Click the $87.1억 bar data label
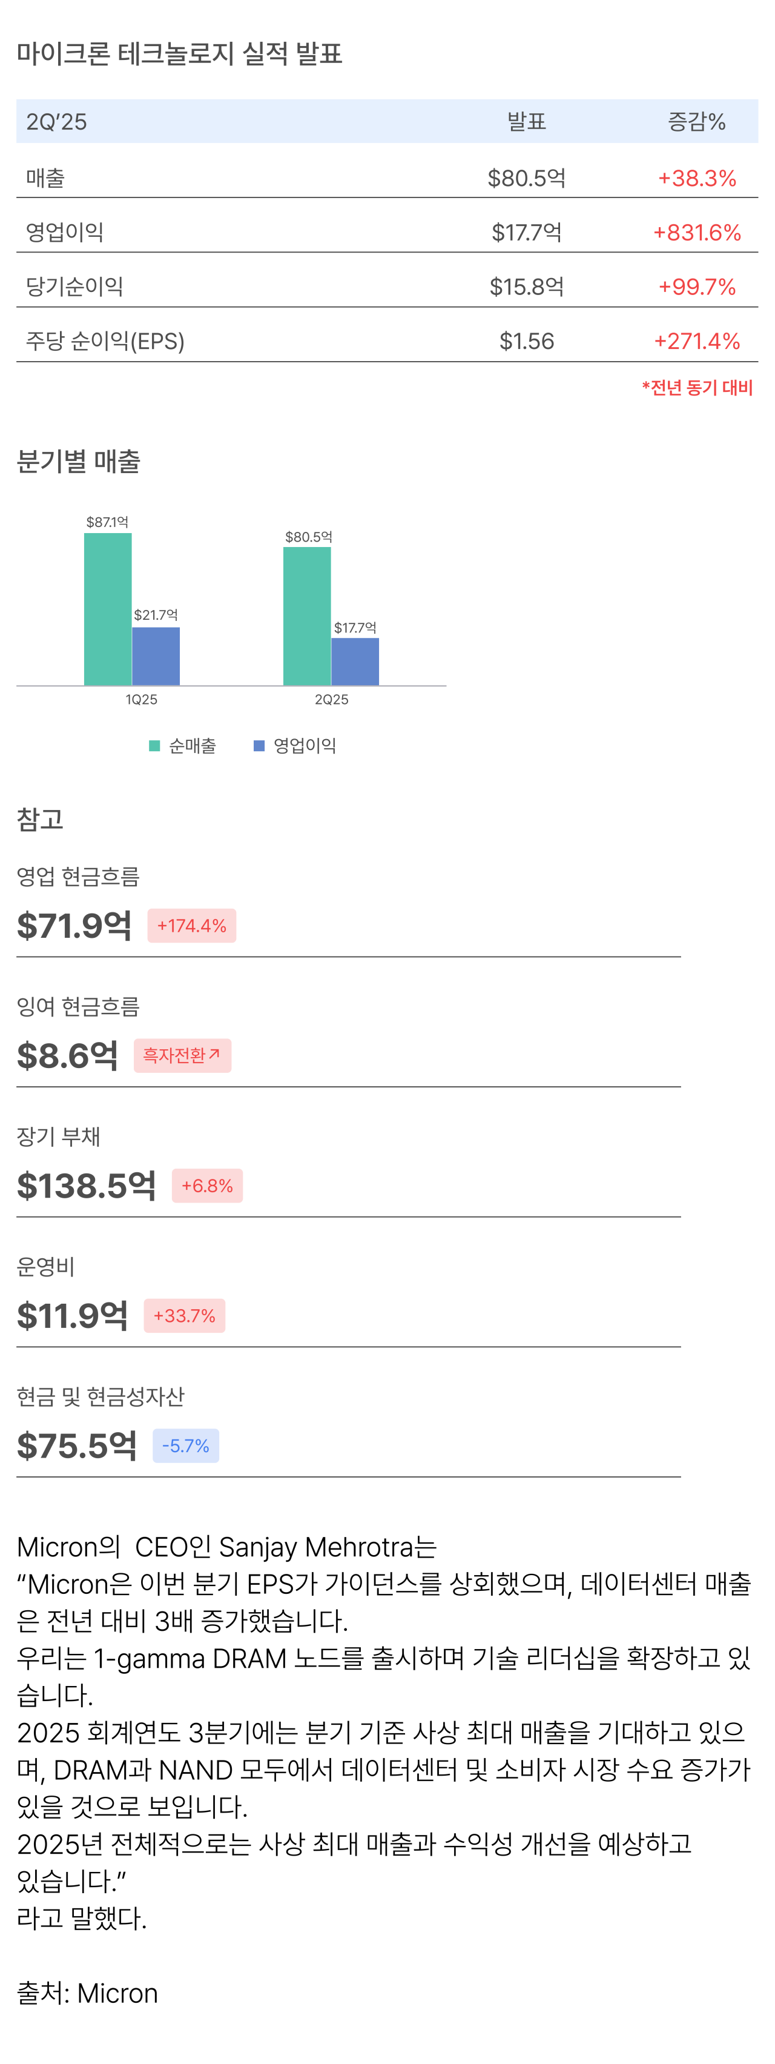Viewport: 775px width, 2064px height. pyautogui.click(x=107, y=522)
